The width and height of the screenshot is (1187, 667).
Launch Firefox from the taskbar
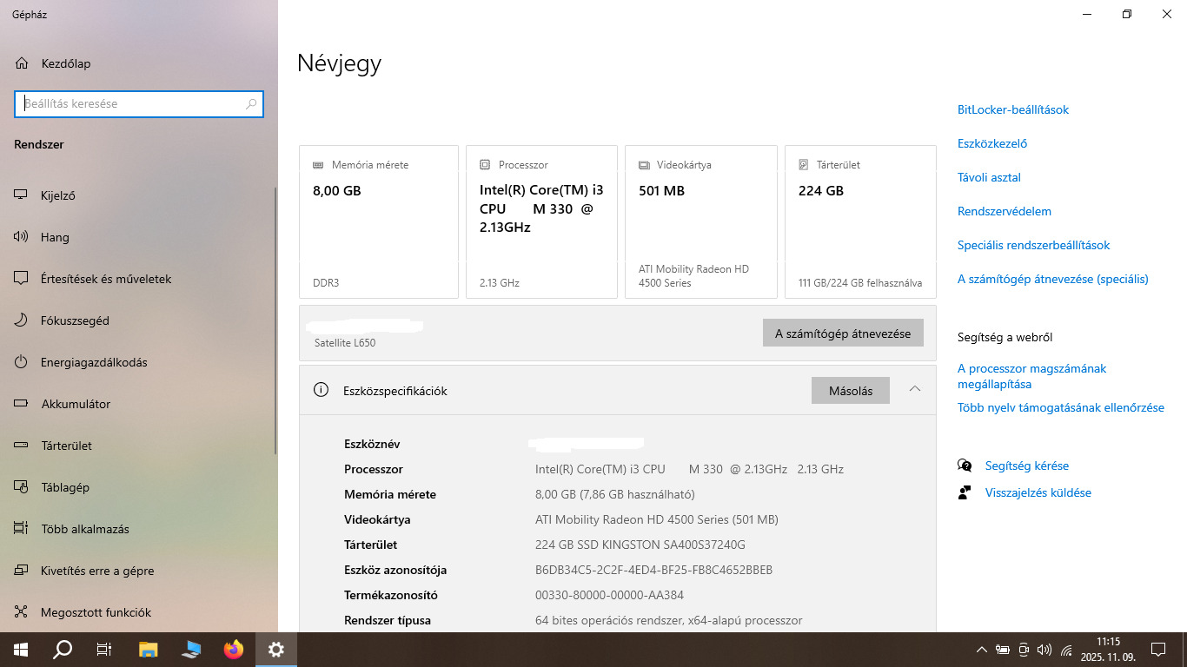pos(233,649)
